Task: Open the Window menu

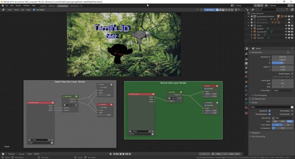Action: point(26,6)
